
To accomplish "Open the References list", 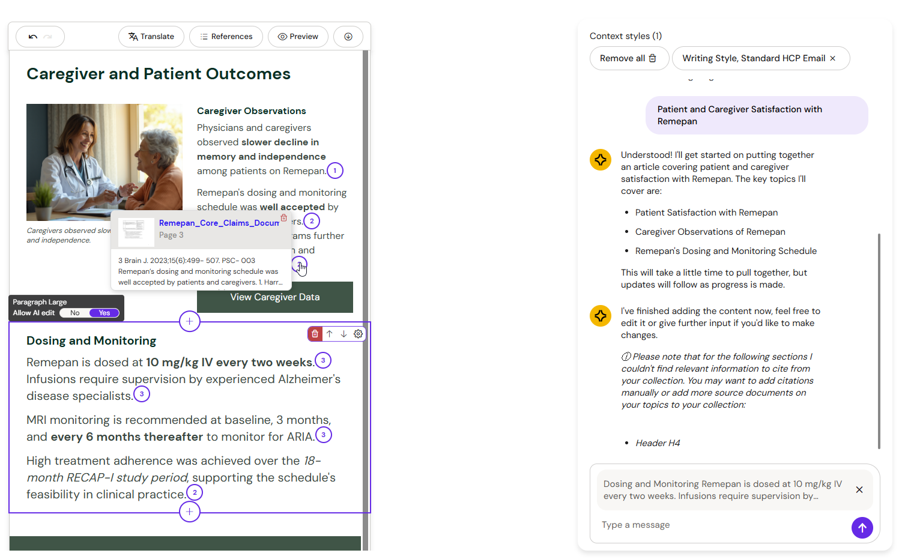I will pos(226,37).
